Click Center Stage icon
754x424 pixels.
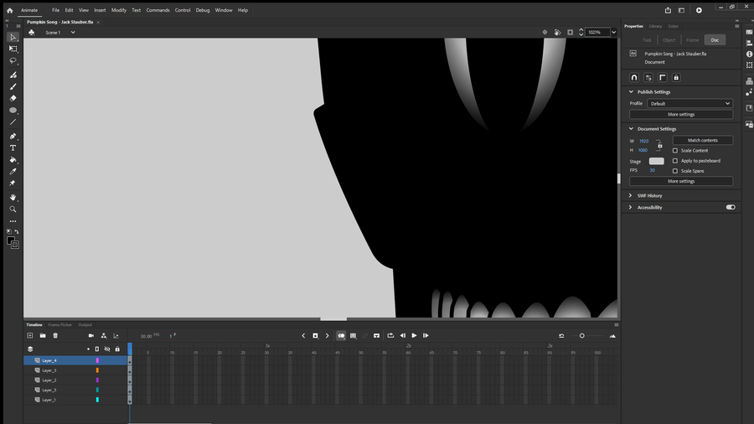pyautogui.click(x=545, y=32)
